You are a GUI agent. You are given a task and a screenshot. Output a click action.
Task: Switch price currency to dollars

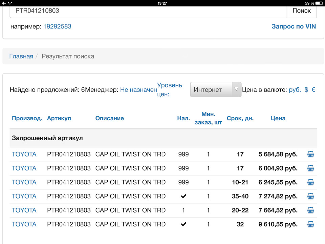[x=306, y=90]
